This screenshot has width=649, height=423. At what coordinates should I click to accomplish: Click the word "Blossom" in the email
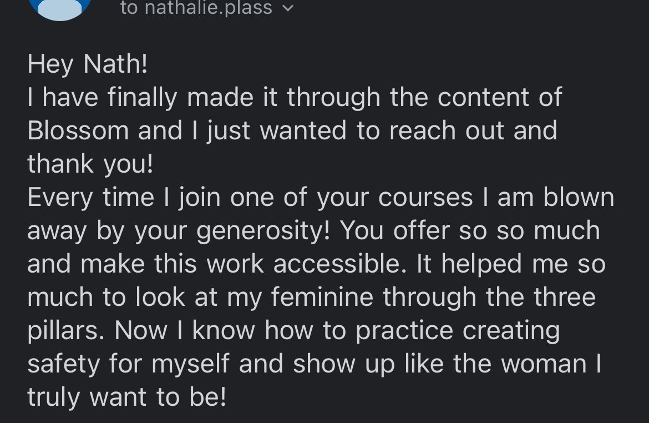coord(78,130)
